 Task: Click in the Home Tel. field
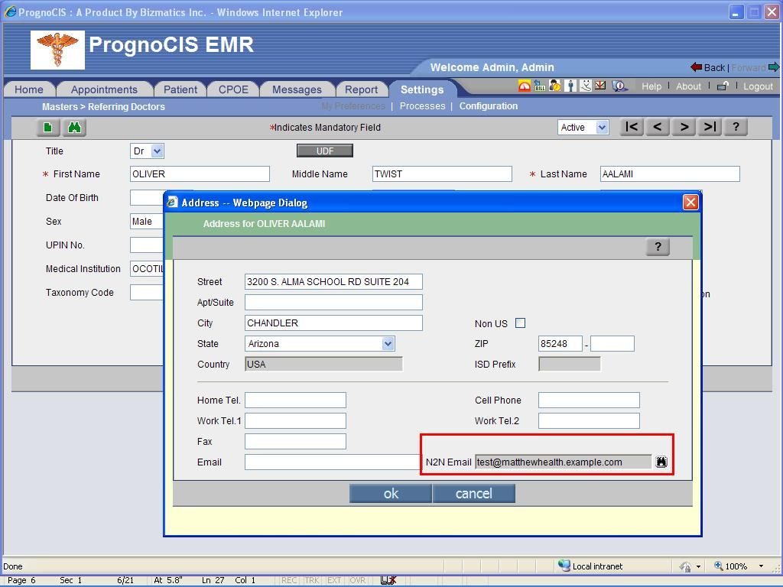coord(295,400)
